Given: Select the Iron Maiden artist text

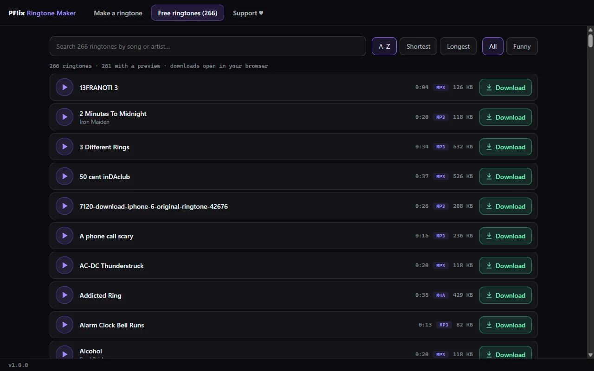Looking at the screenshot, I should coord(95,122).
